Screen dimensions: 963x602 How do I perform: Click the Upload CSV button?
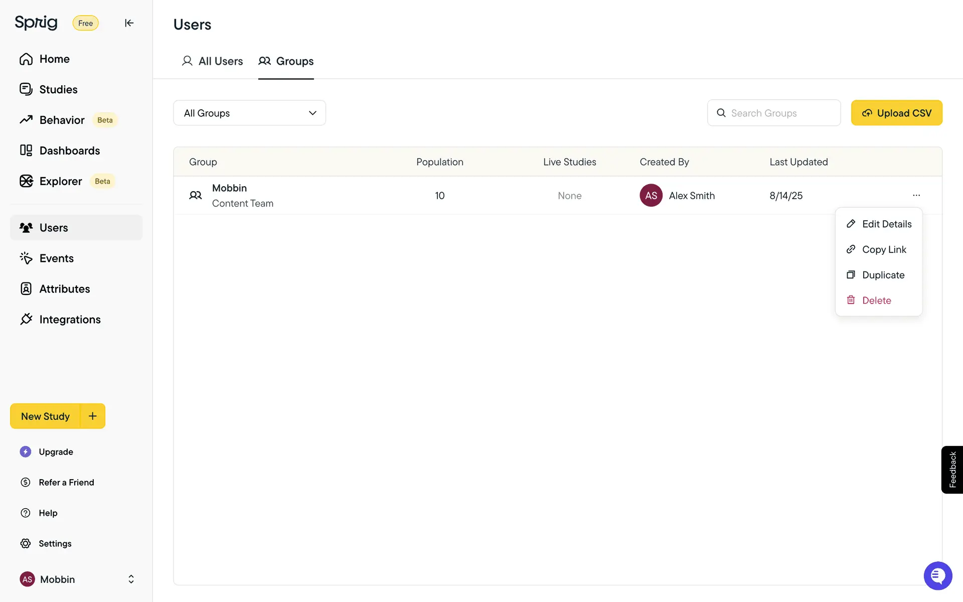pos(896,113)
